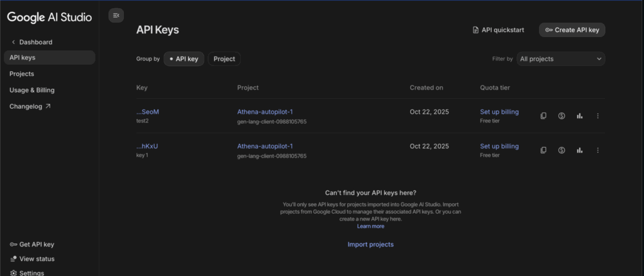The width and height of the screenshot is (644, 276).
Task: Copy the ...SeoM API key
Action: pyautogui.click(x=543, y=116)
